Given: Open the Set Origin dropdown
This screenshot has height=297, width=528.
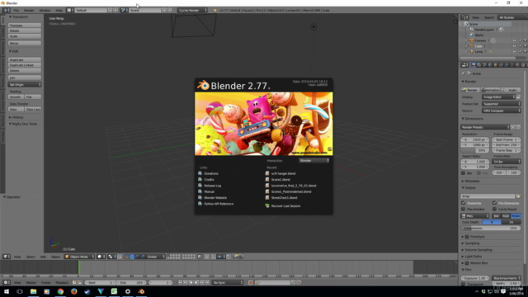Looking at the screenshot, I should coord(25,84).
